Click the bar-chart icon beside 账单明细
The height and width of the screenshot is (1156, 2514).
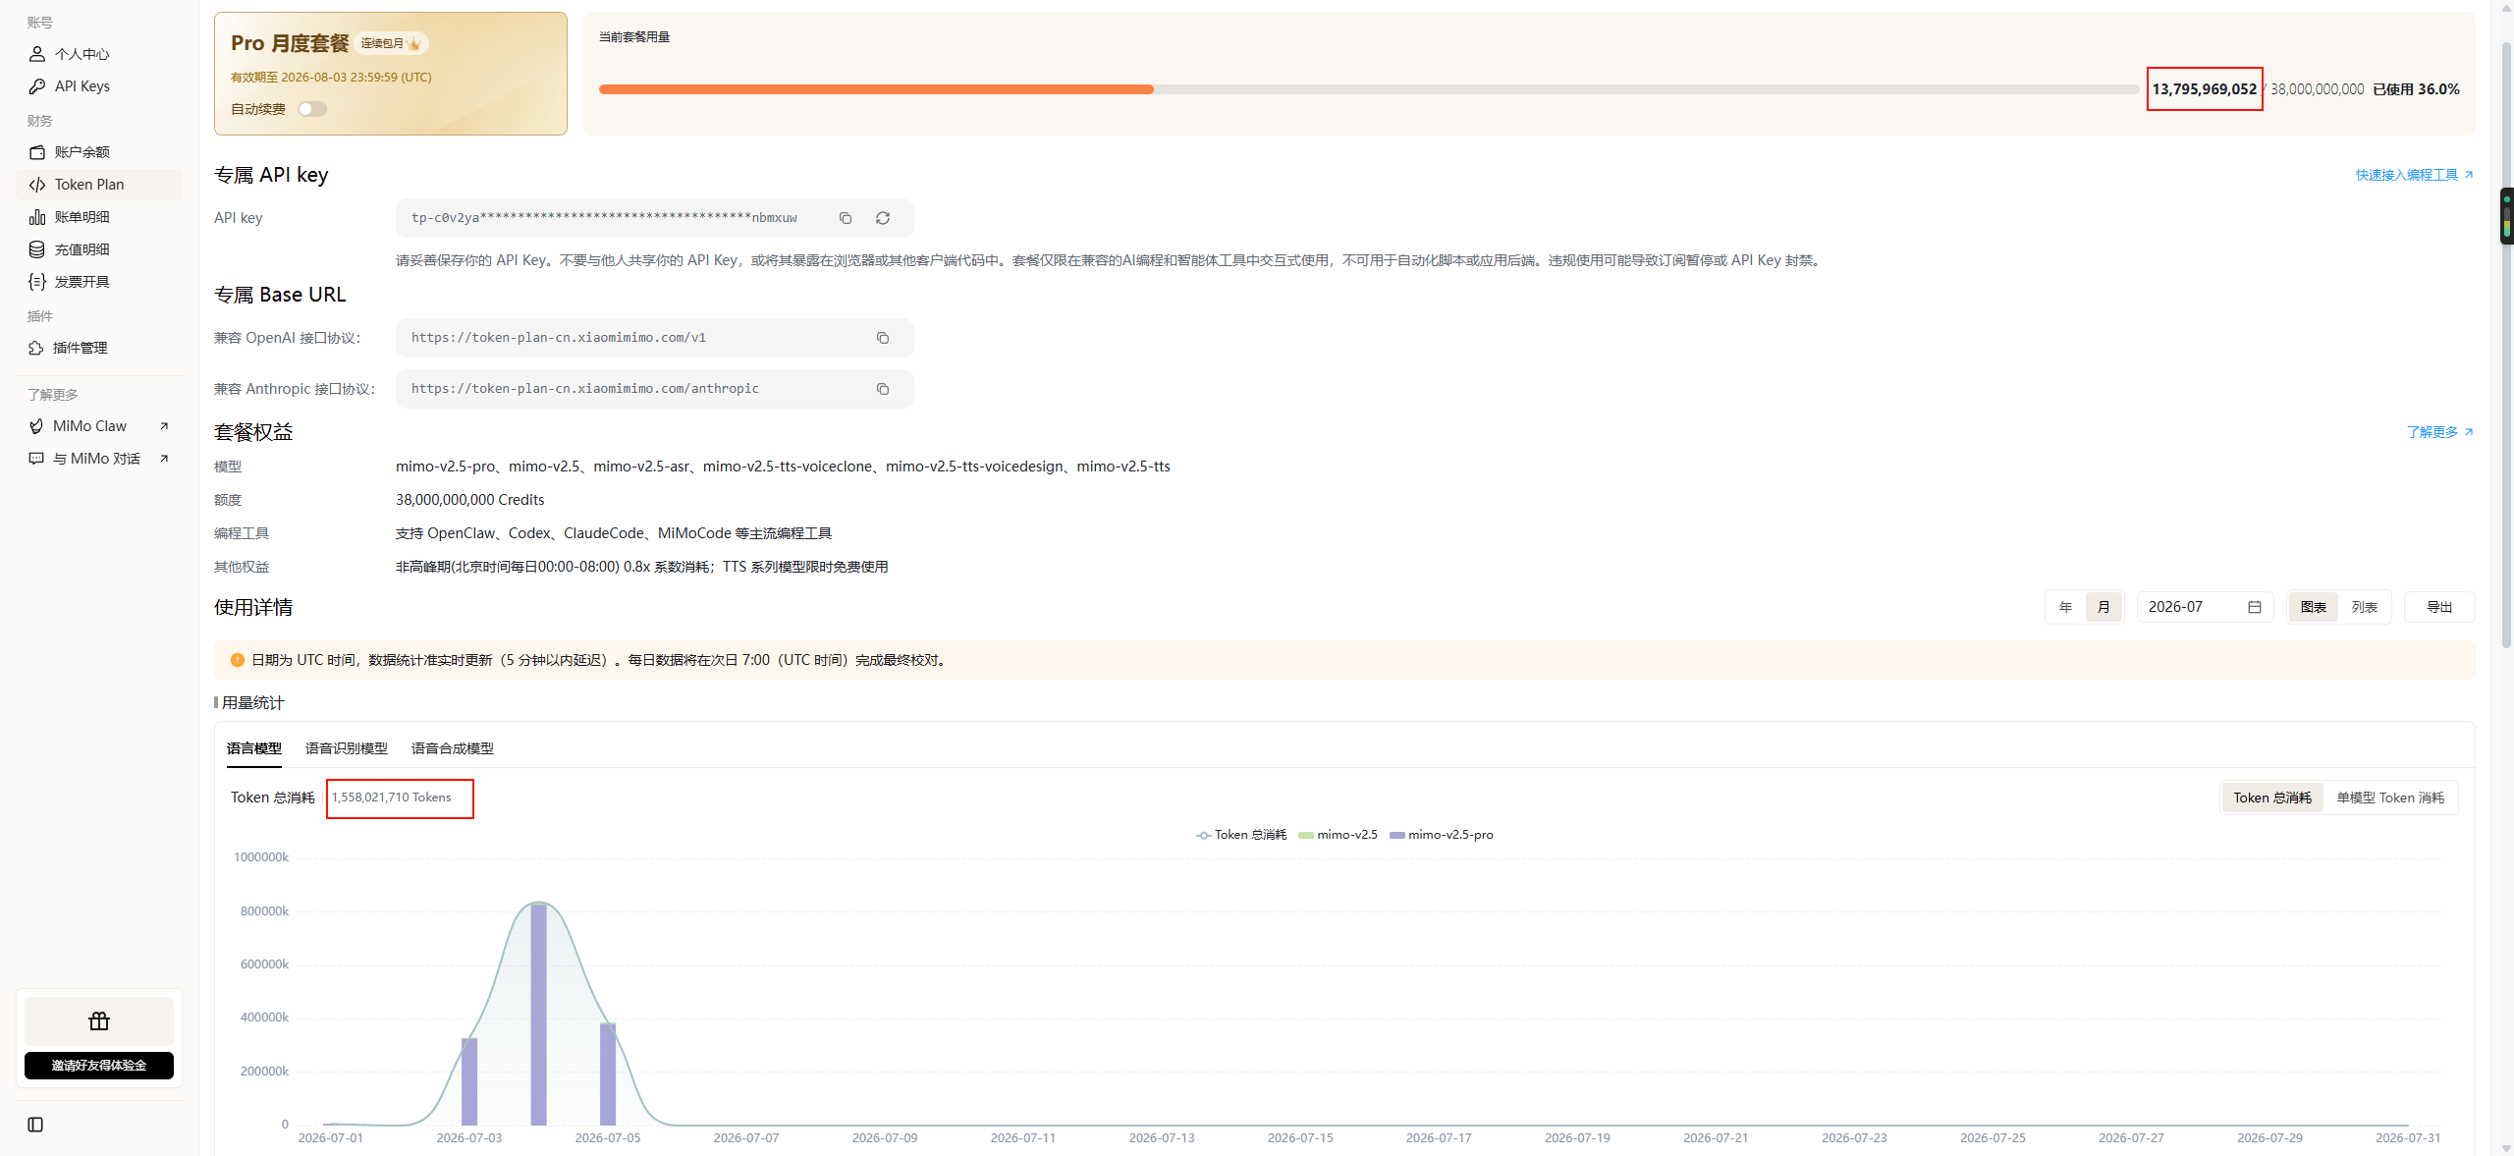tap(37, 217)
